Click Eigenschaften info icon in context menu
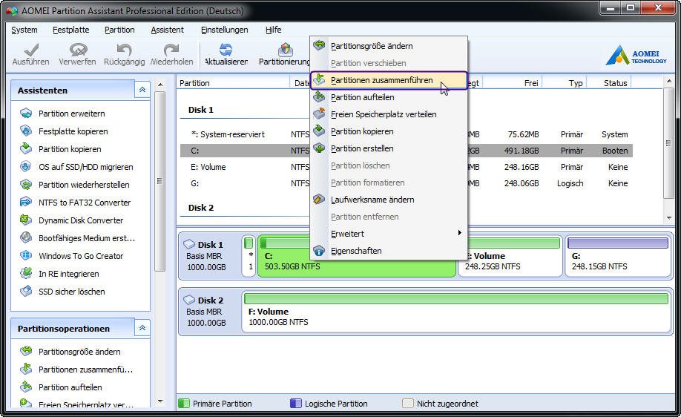This screenshot has width=681, height=417. [x=319, y=251]
